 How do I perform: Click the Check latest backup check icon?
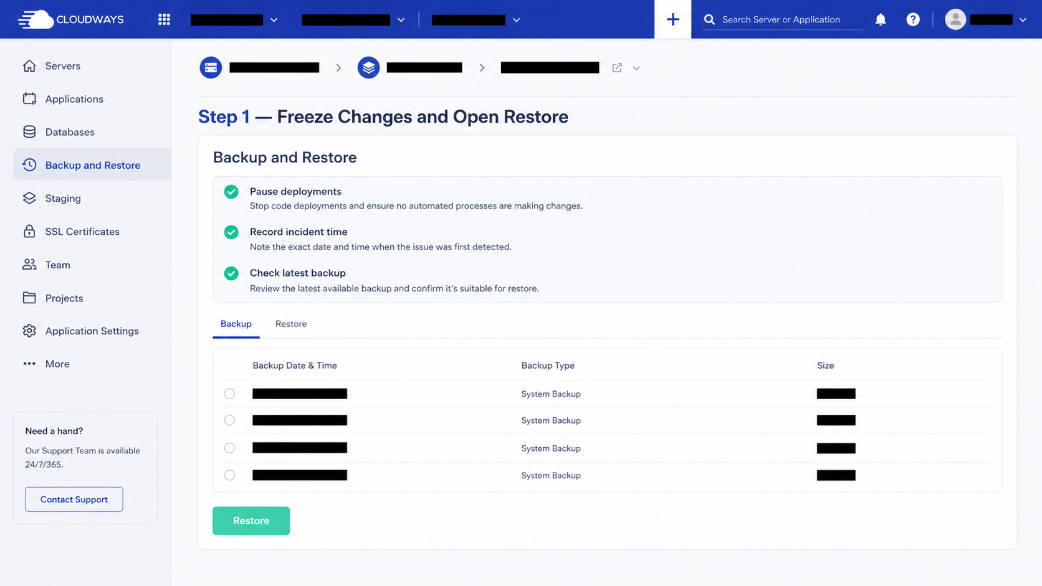coord(231,273)
